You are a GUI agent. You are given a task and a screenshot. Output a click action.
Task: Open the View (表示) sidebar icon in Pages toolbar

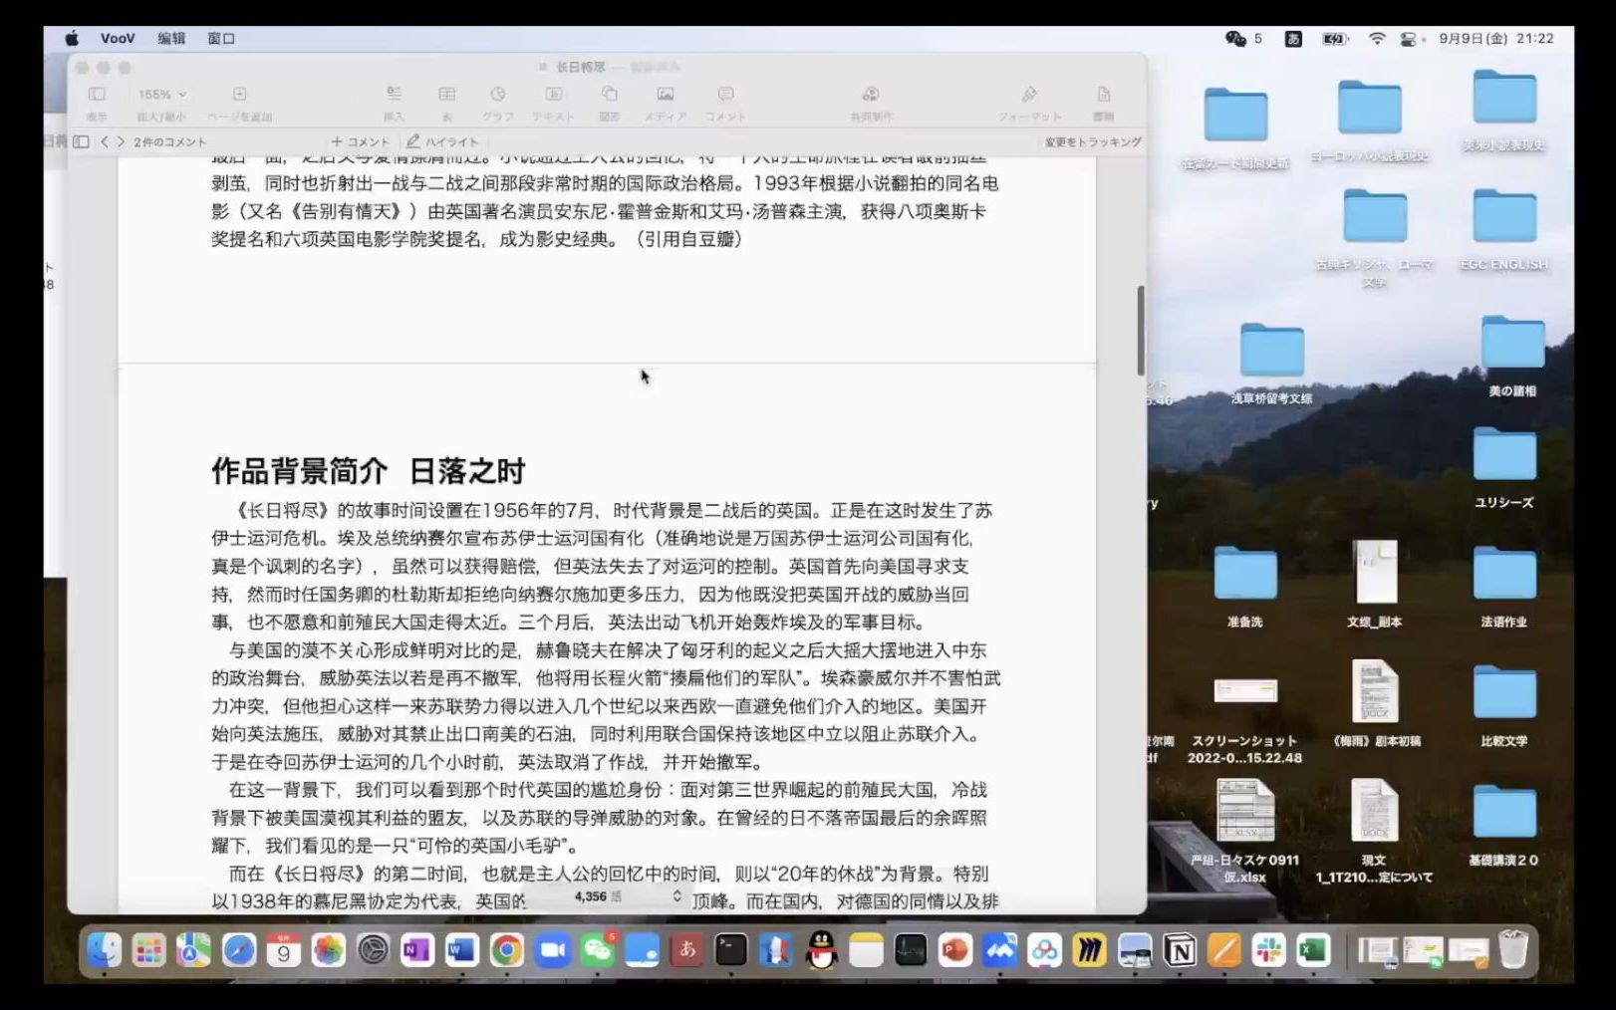click(97, 95)
